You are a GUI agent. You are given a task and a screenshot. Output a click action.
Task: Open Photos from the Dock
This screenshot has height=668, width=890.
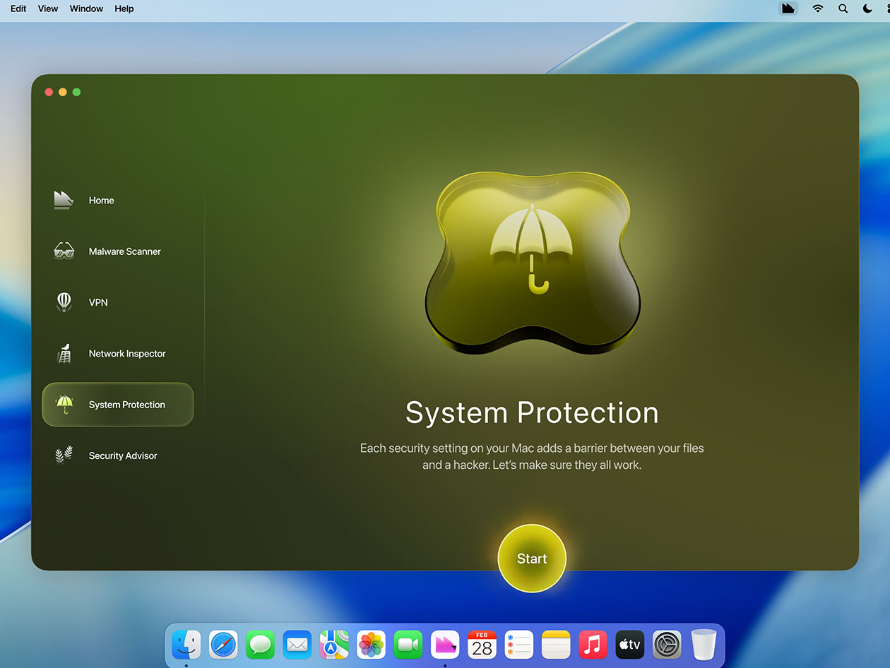[371, 645]
